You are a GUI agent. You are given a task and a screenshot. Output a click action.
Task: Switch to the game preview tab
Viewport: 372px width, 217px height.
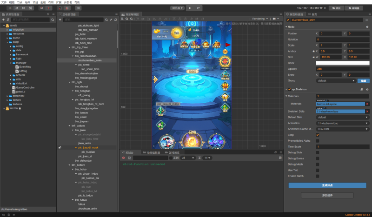[x=172, y=152]
